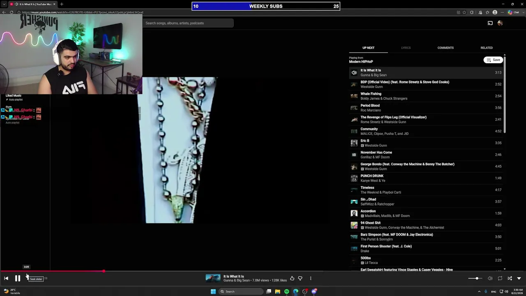Viewport: 526px width, 296px height.
Task: Click the Eric B album thumbnail
Action: (x=354, y=143)
